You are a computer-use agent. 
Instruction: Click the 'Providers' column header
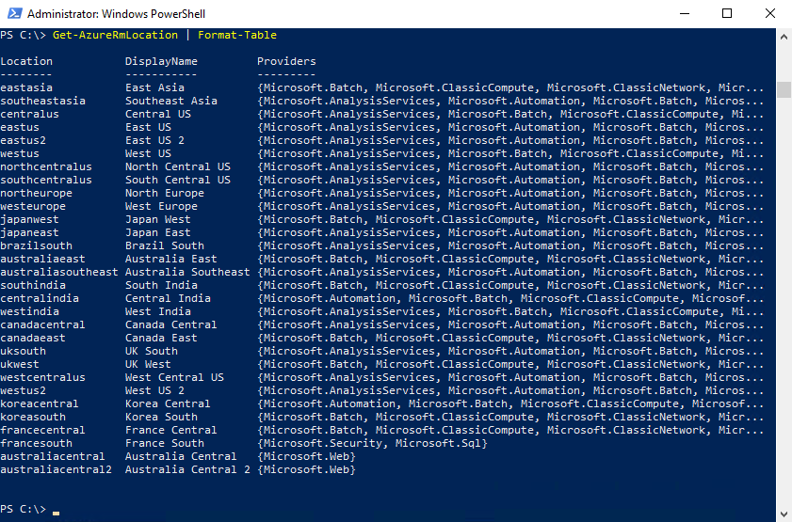point(286,61)
